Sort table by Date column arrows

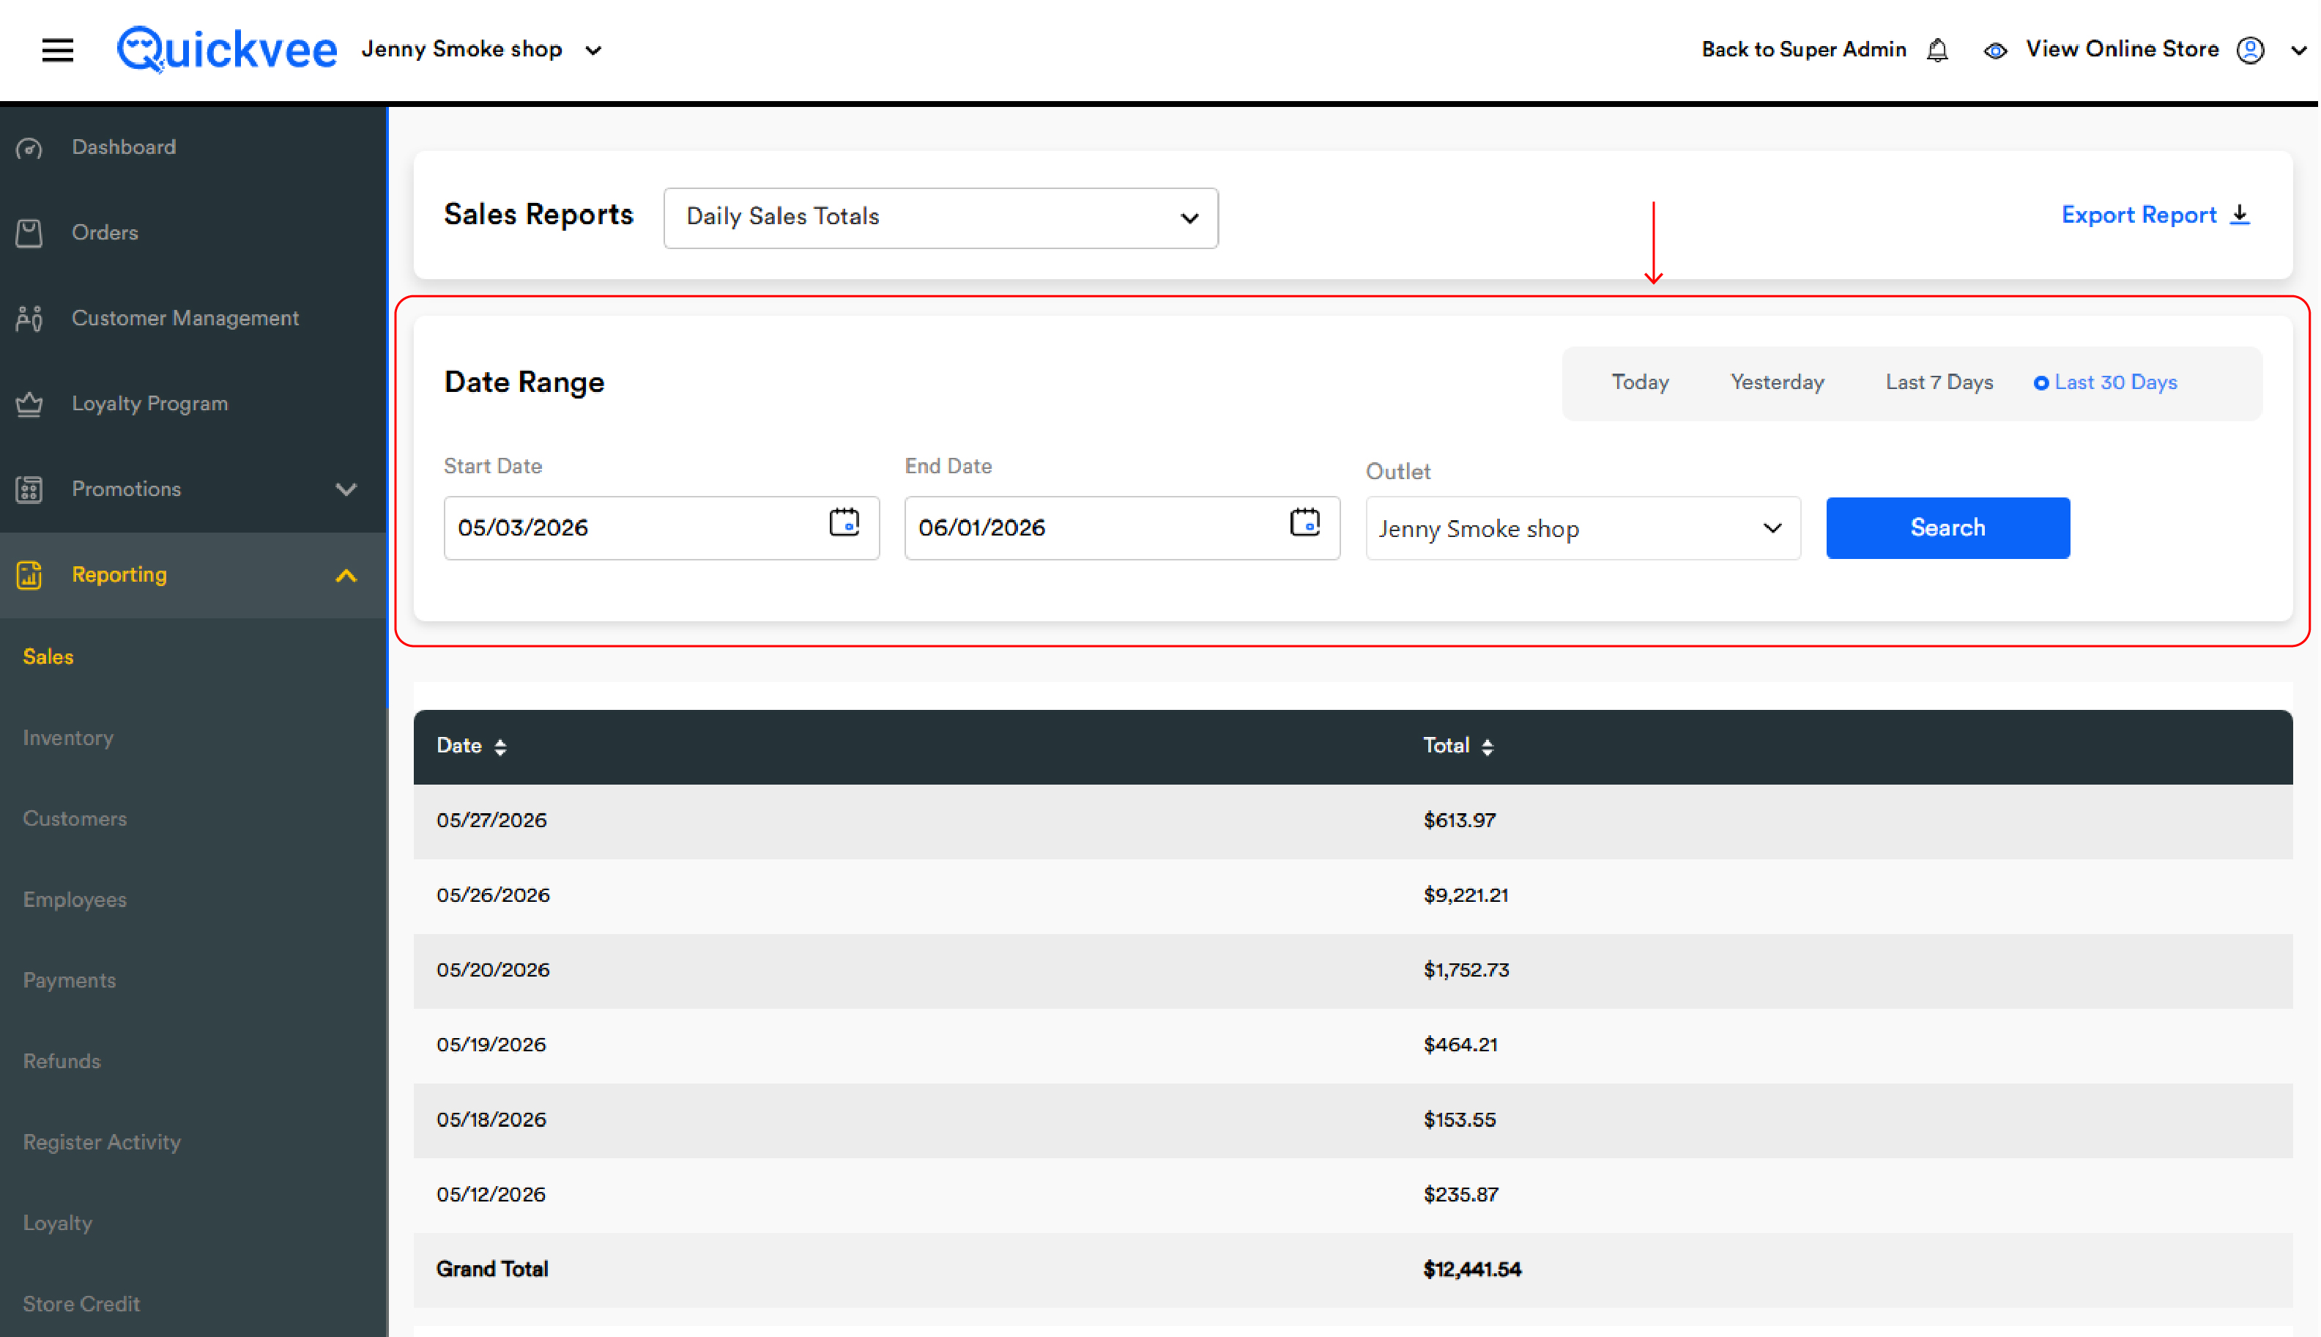click(500, 747)
